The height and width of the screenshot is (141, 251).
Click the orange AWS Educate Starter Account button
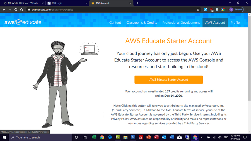click(168, 79)
